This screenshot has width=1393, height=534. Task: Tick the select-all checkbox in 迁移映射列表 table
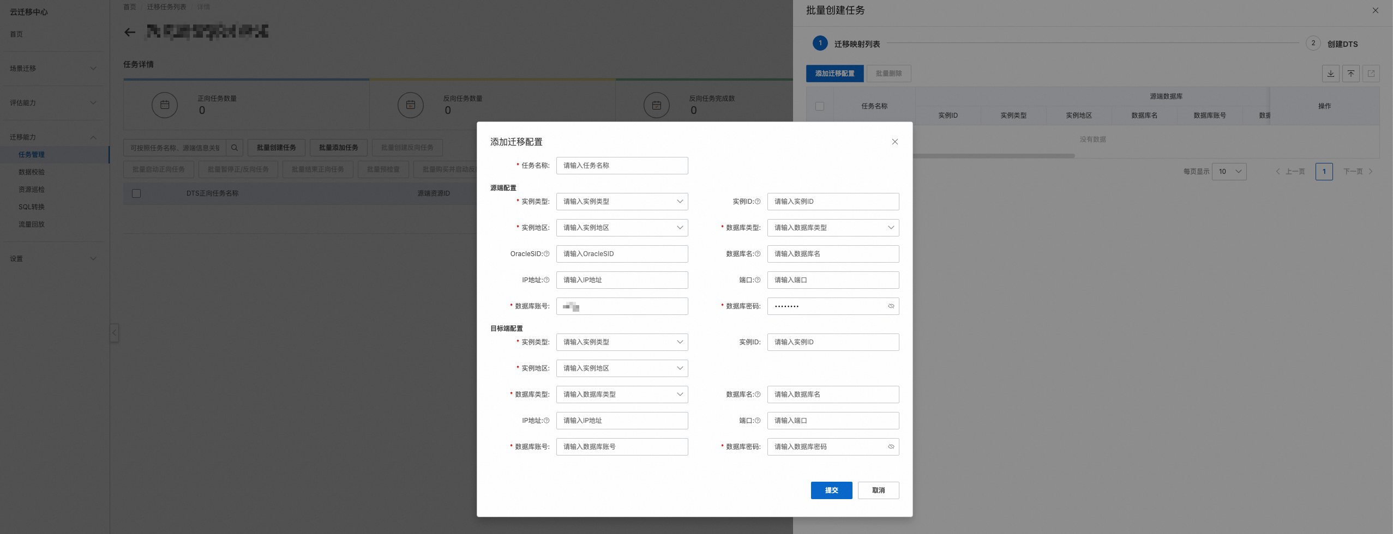819,106
